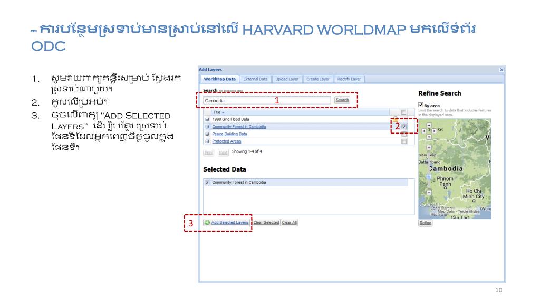Open the Terms of Use link on map

click(x=468, y=211)
